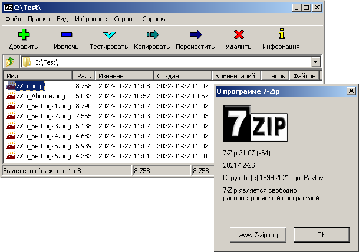The height and width of the screenshot is (252, 359).
Task: Open the Сервис menu
Action: click(x=124, y=19)
